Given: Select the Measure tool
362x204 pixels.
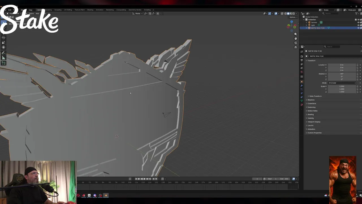Looking at the screenshot, I should point(3,58).
